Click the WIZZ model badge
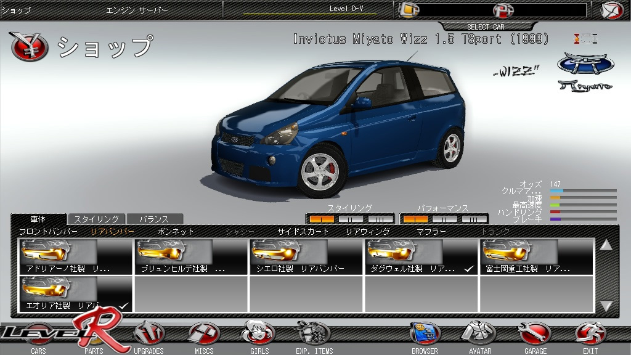Image resolution: width=631 pixels, height=355 pixels. 516,71
